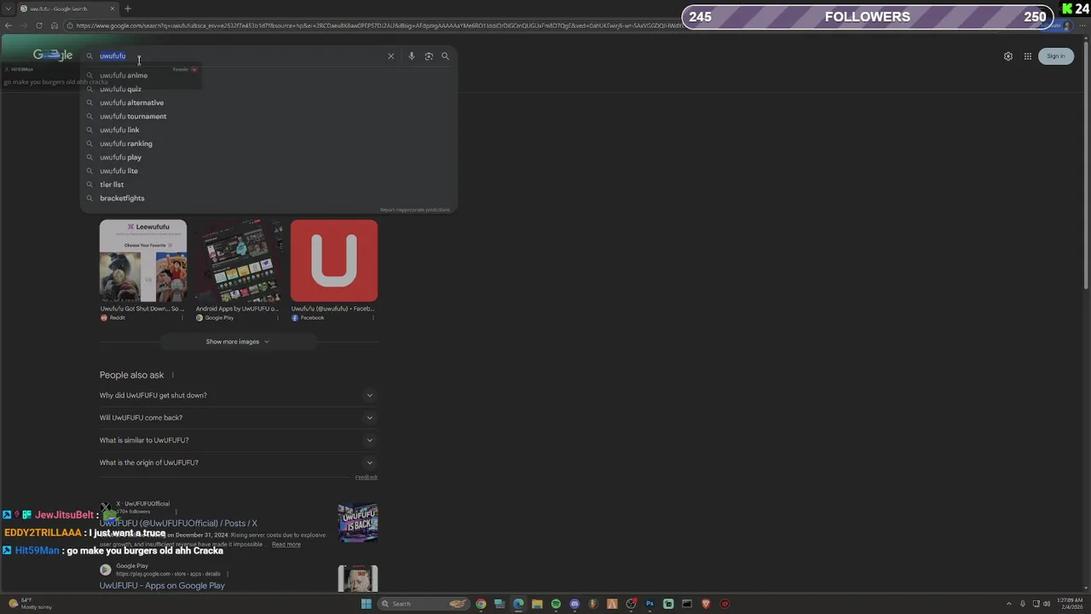Screen dimensions: 1091x614
Task: Open the taskbar volume control
Action: (1048, 604)
